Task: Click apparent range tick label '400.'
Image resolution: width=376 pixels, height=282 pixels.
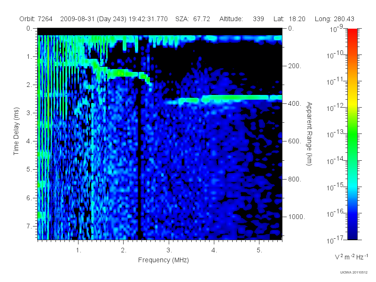Action: 295,104
